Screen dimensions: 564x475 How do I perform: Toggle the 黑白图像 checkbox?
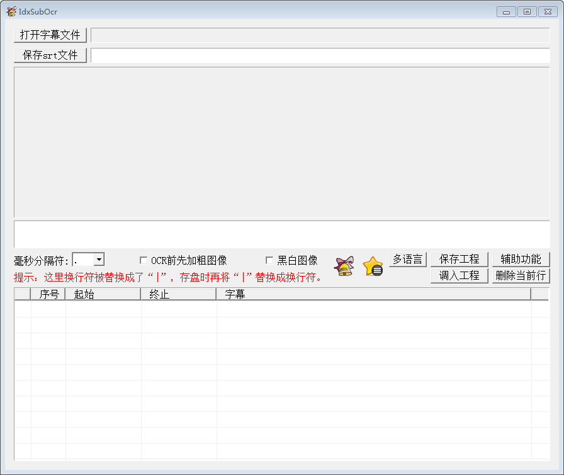(269, 260)
